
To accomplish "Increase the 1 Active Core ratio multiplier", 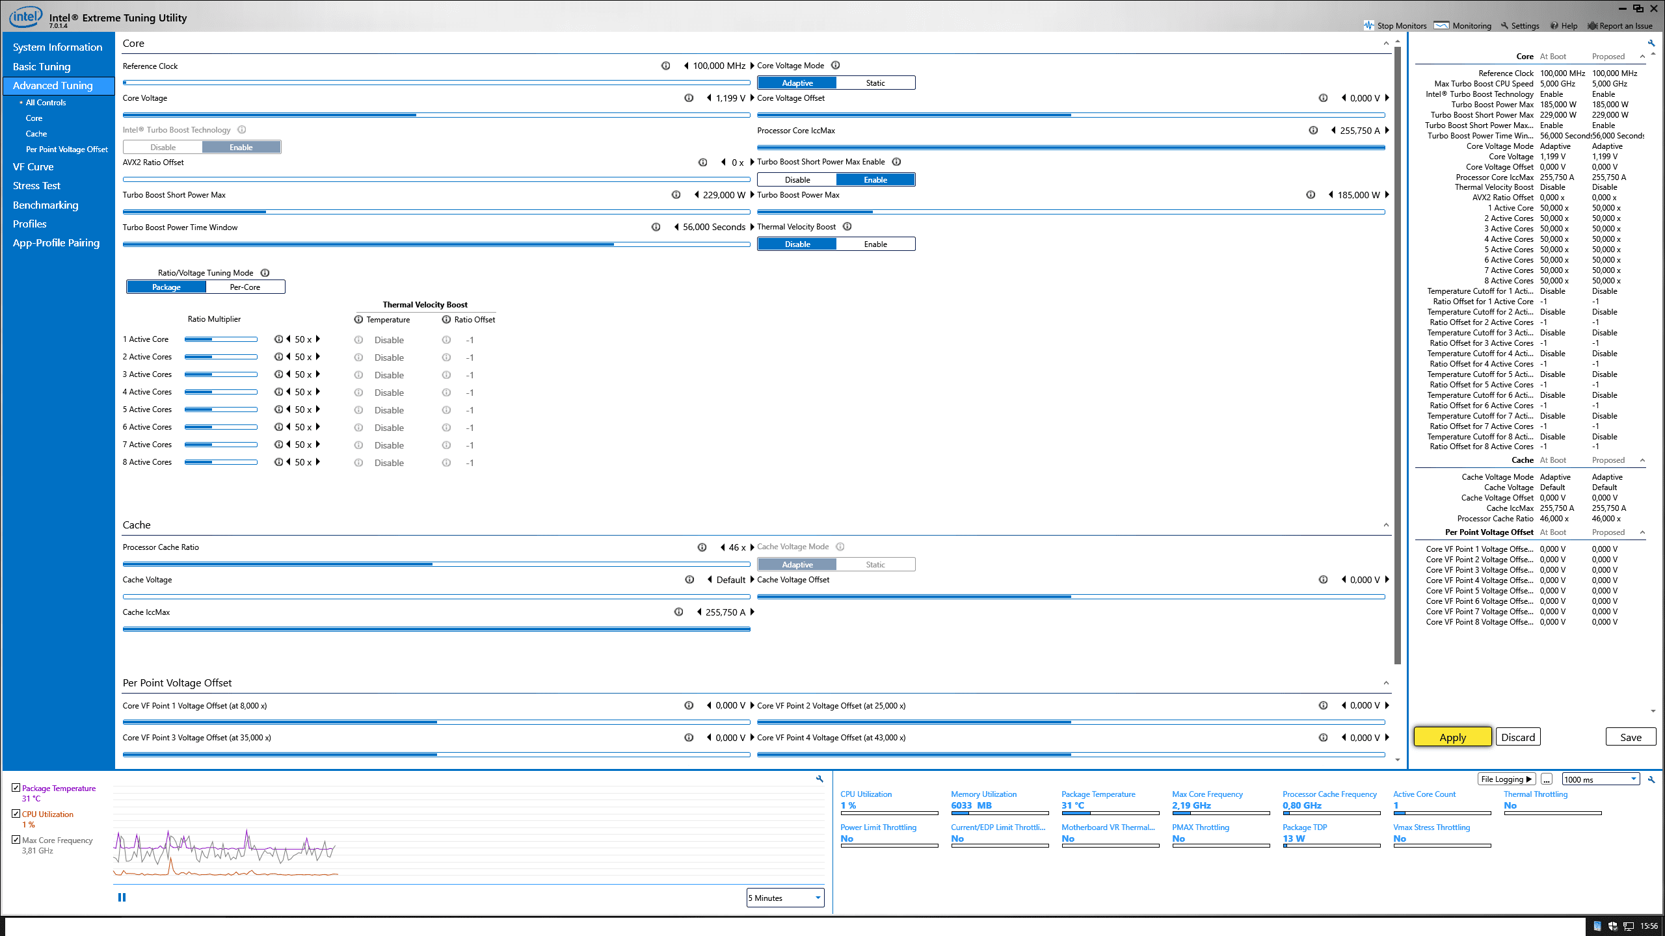I will point(318,339).
